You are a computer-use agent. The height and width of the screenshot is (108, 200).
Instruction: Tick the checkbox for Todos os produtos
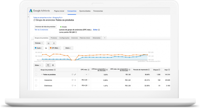(36, 75)
